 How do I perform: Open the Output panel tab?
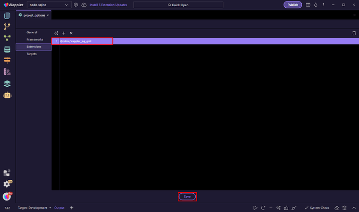pos(59,208)
